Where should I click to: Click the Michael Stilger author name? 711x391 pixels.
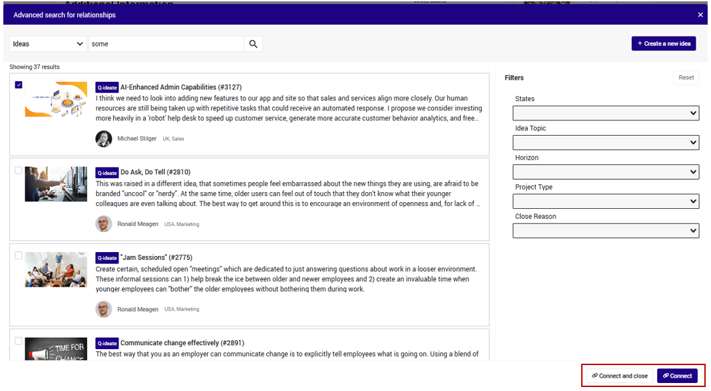(137, 138)
